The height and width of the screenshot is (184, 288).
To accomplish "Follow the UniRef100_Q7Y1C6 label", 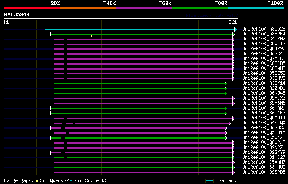I will (x=264, y=59).
